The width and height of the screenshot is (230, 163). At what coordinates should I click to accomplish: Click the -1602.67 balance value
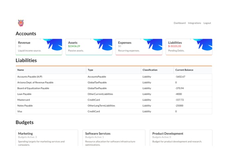[180, 77]
